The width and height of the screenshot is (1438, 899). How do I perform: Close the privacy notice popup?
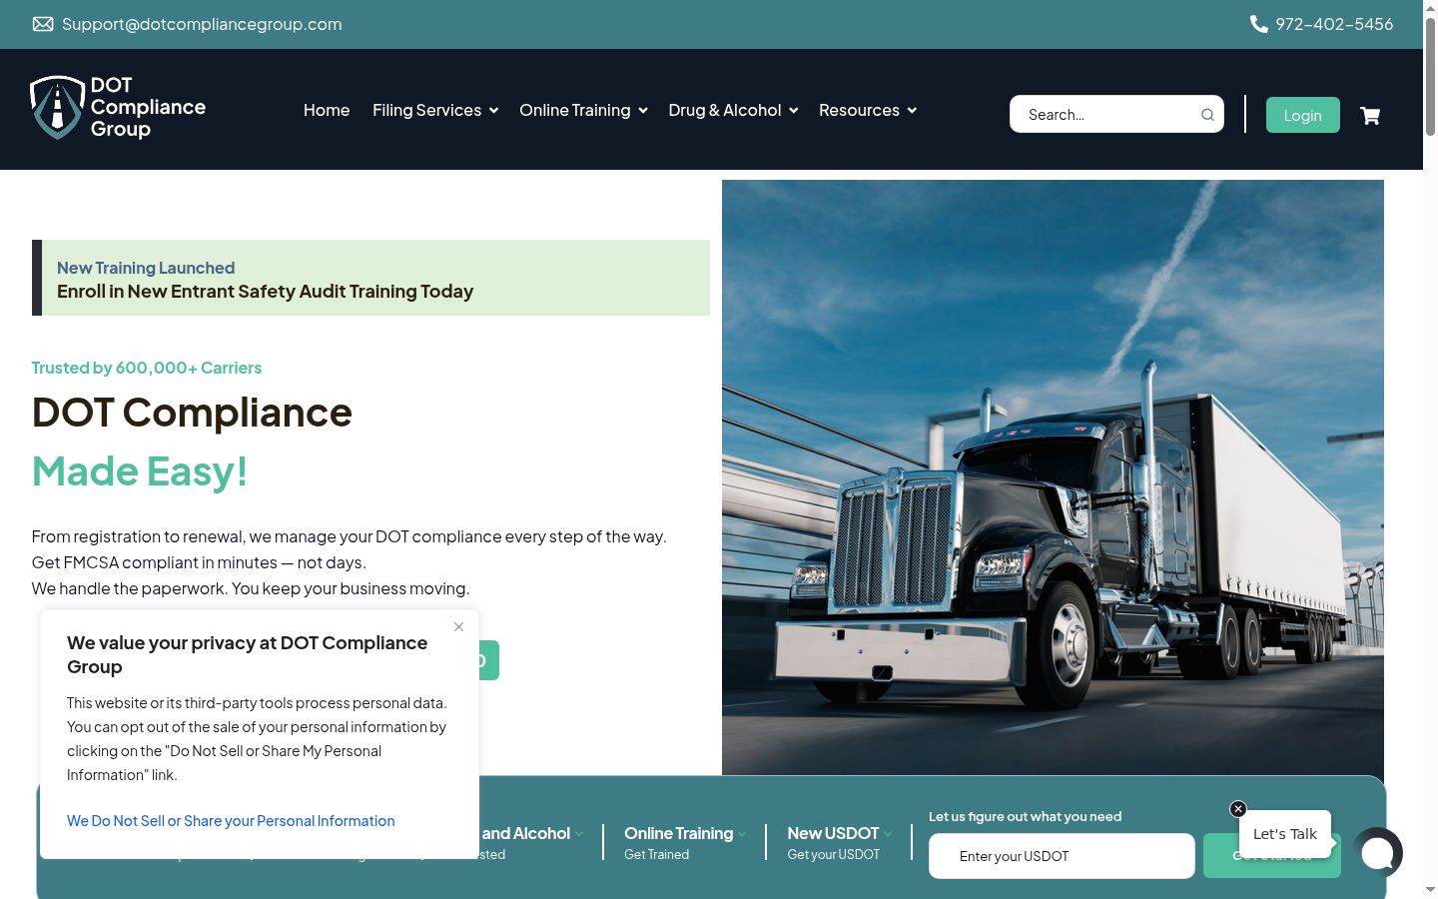coord(458,627)
